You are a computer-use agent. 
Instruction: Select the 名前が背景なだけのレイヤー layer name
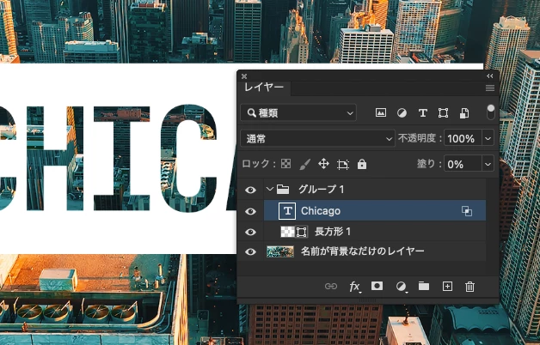tap(363, 251)
